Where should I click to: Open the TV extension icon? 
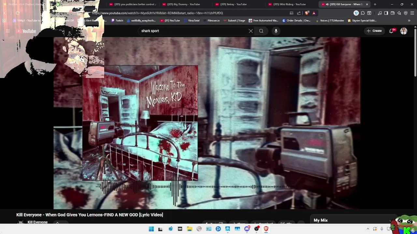pos(356,13)
